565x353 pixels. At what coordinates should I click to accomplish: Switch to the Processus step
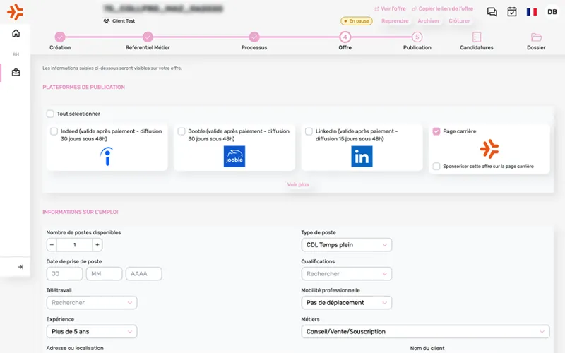point(254,37)
